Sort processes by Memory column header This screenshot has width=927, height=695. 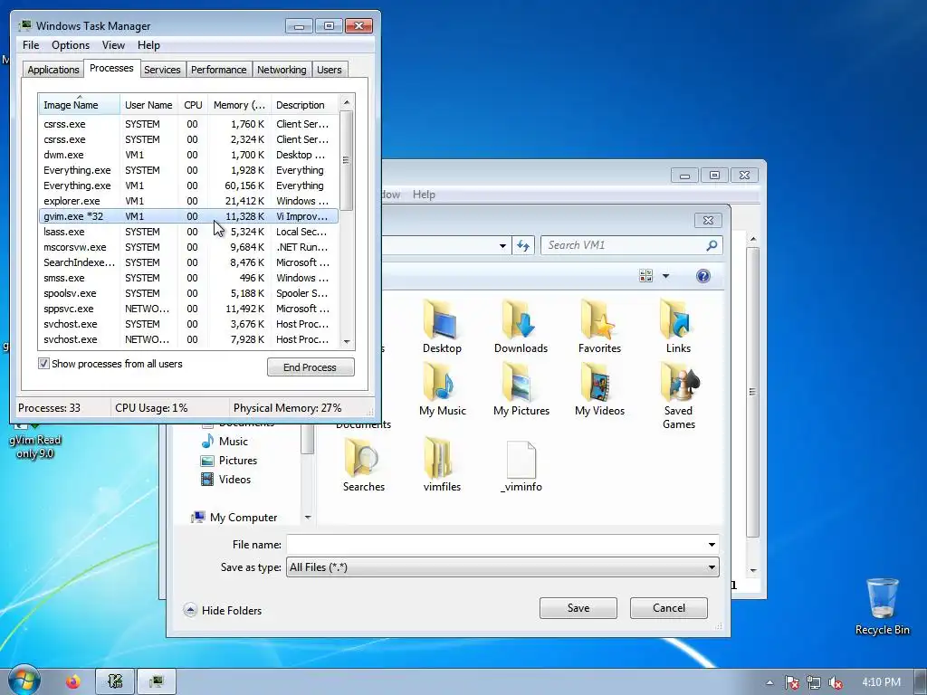coord(239,105)
